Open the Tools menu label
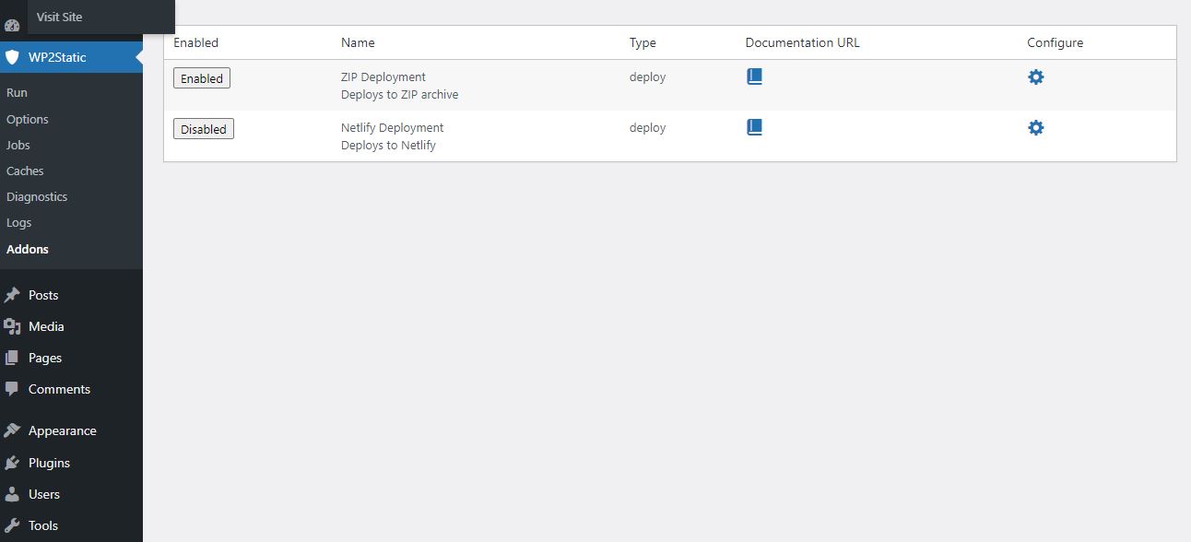 (43, 525)
